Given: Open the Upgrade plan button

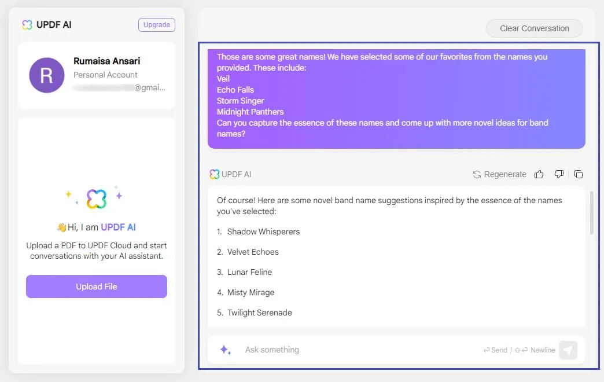Looking at the screenshot, I should [x=157, y=25].
